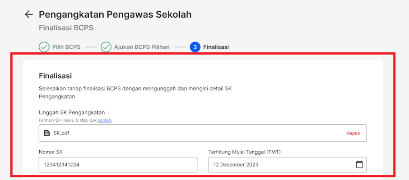409x180 pixels.
Task: Remove the uploaded file with Hapus
Action: point(353,133)
